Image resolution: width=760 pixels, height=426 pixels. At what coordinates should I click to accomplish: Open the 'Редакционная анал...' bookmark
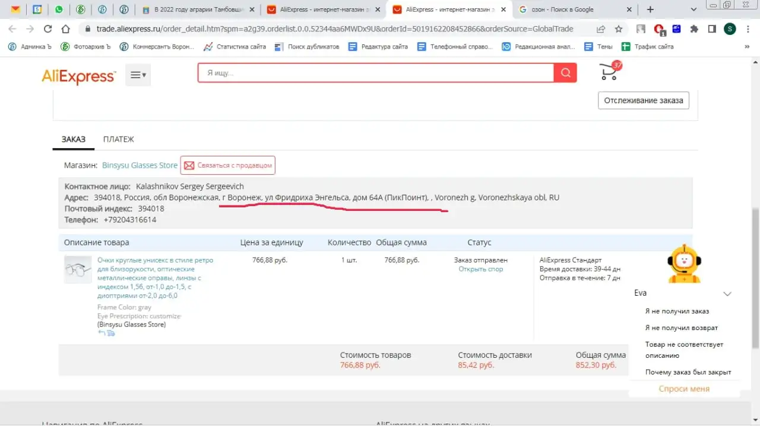tap(539, 46)
